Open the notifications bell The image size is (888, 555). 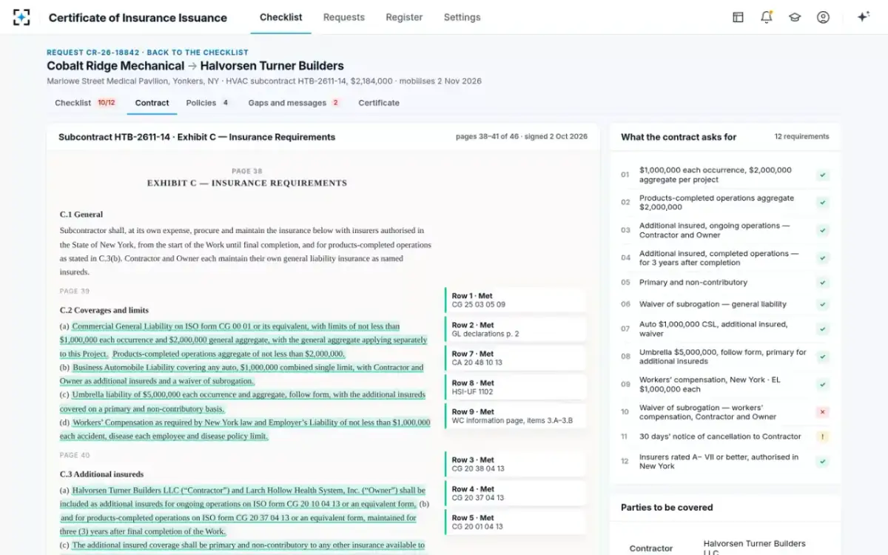[767, 17]
